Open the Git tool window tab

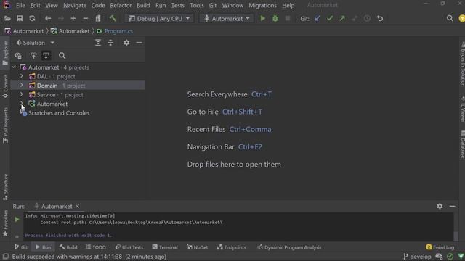pyautogui.click(x=21, y=247)
